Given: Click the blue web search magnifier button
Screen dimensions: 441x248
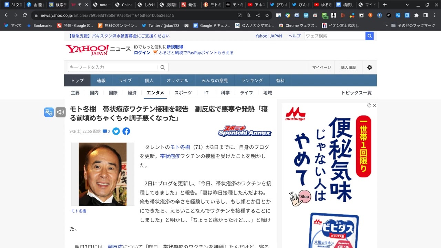Looking at the screenshot, I should click(x=370, y=36).
